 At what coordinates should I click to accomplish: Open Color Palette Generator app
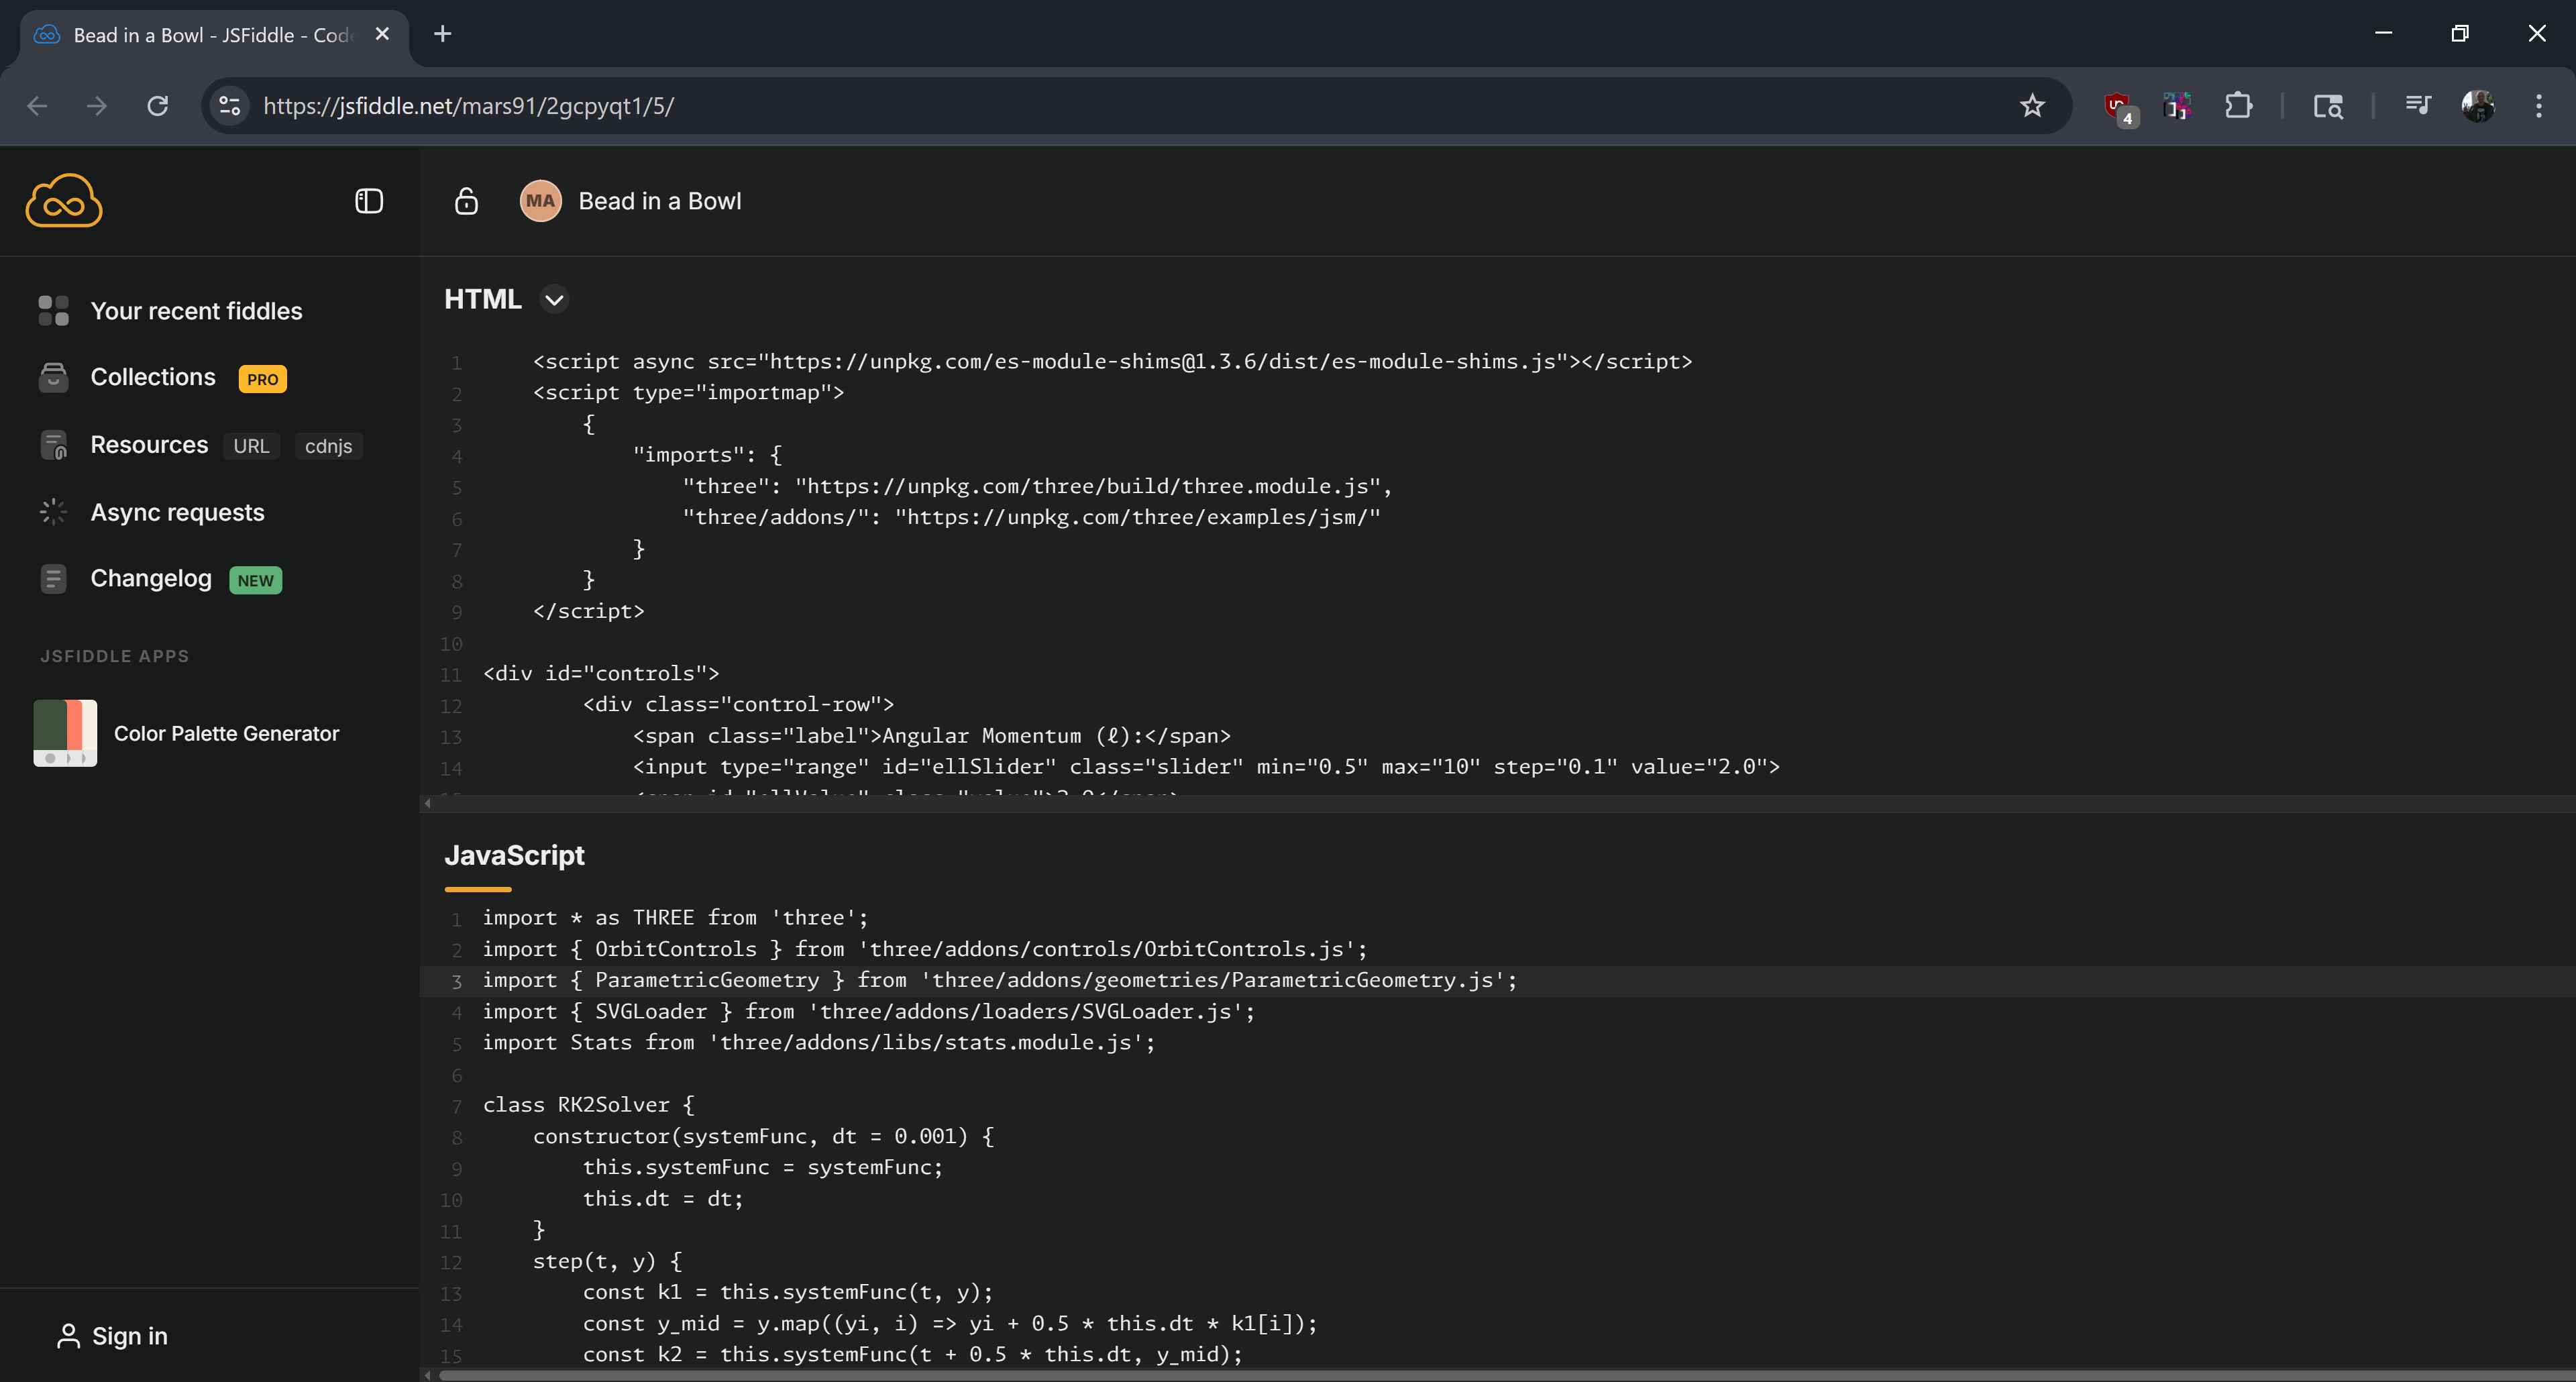(x=226, y=733)
